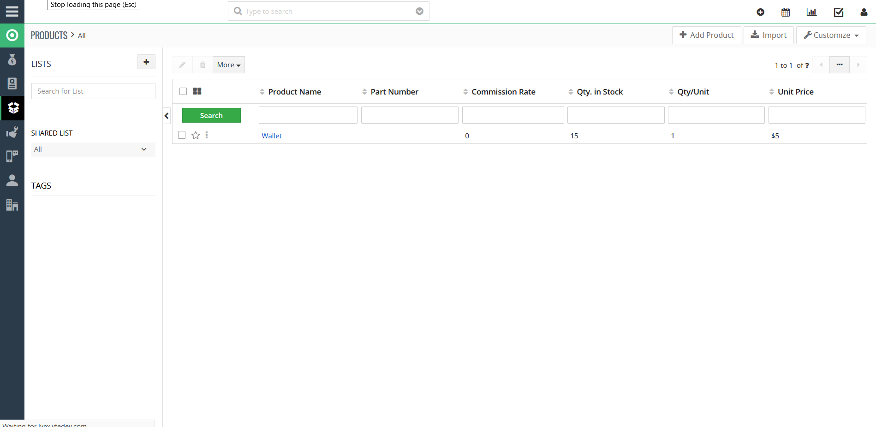
Task: Collapse the left sidebar panel arrow
Action: click(x=167, y=116)
